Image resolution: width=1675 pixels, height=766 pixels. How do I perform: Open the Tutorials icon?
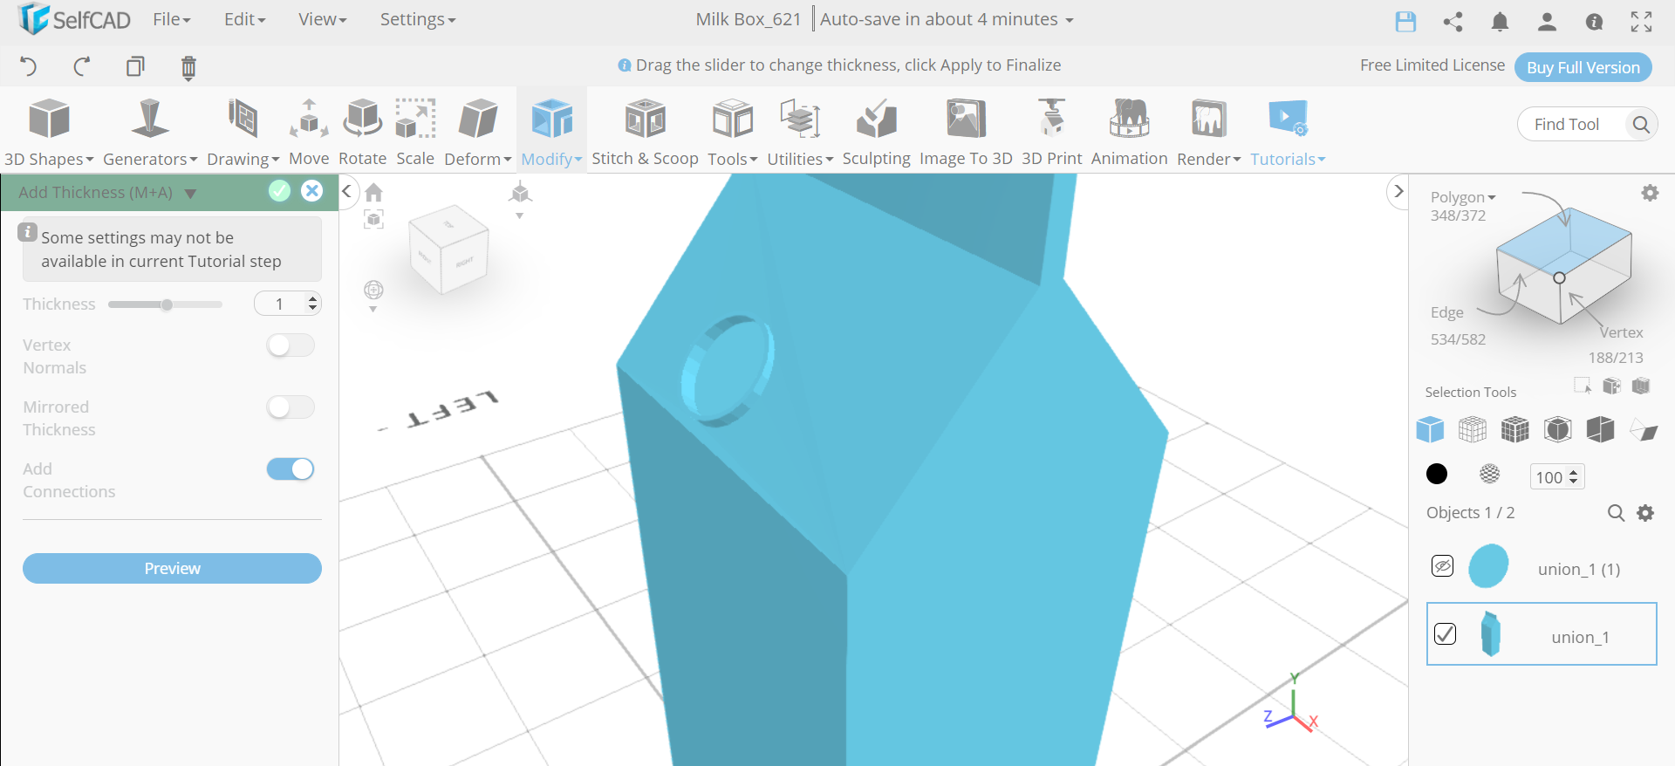point(1288,119)
